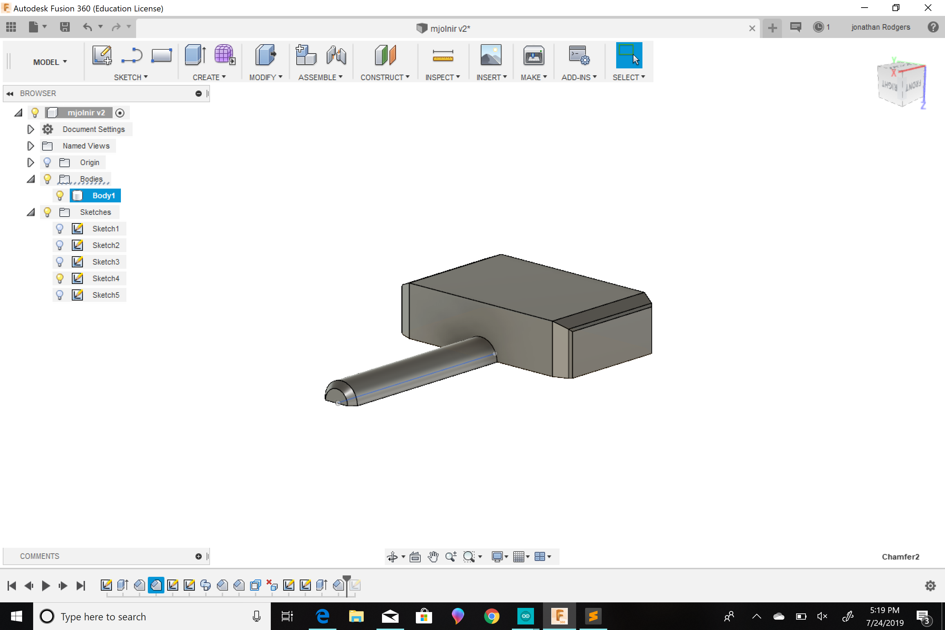Click the jonathan Rodgers account name

click(x=880, y=27)
